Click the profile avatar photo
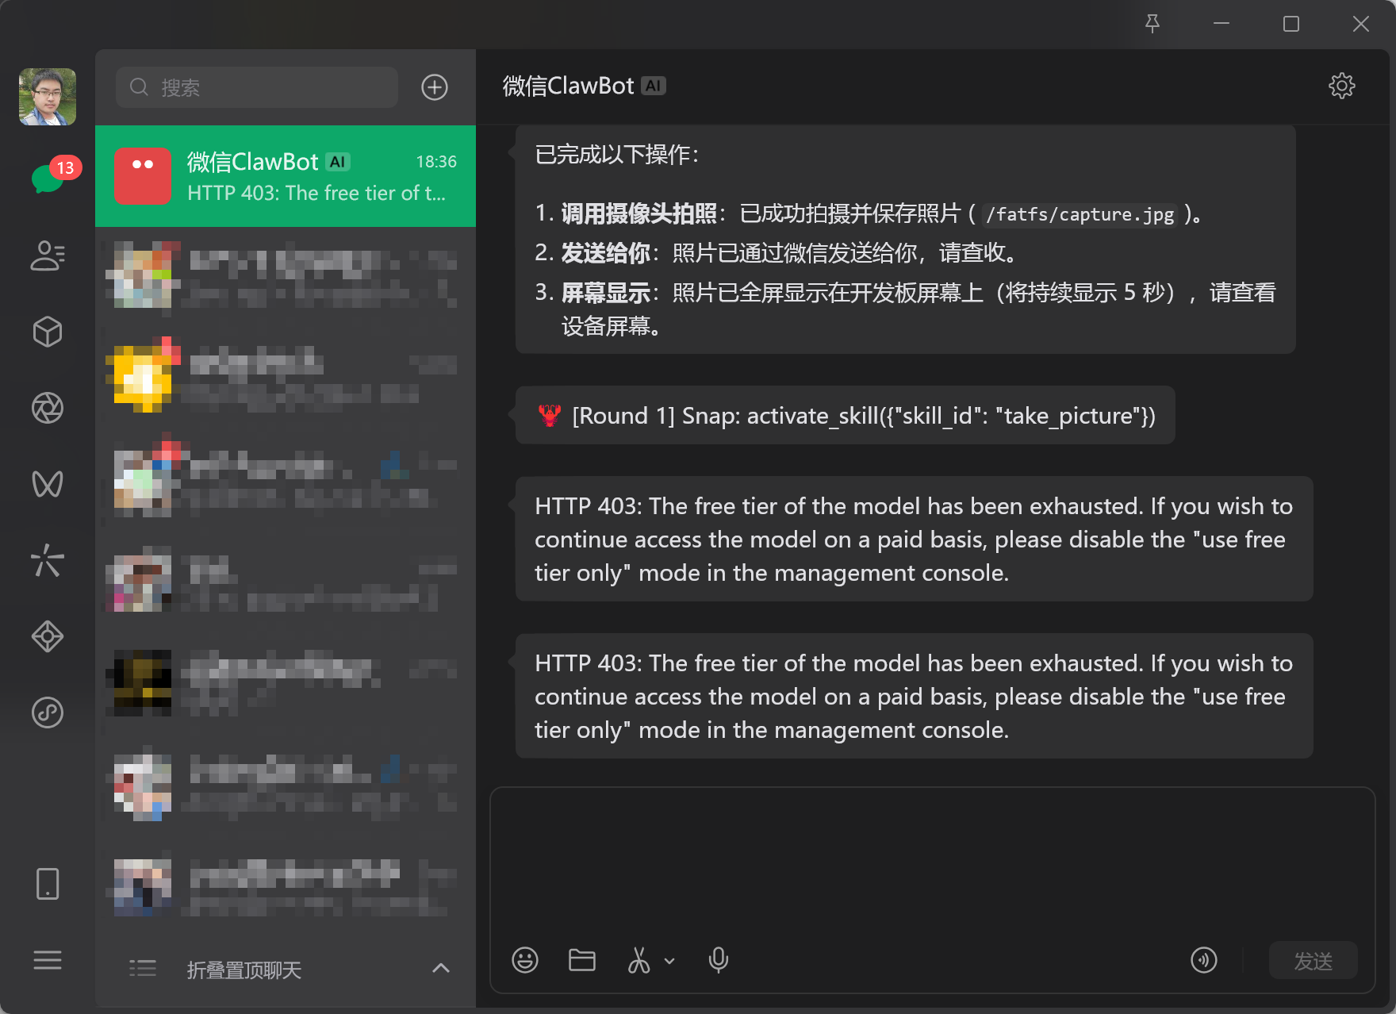Image resolution: width=1396 pixels, height=1014 pixels. tap(48, 97)
